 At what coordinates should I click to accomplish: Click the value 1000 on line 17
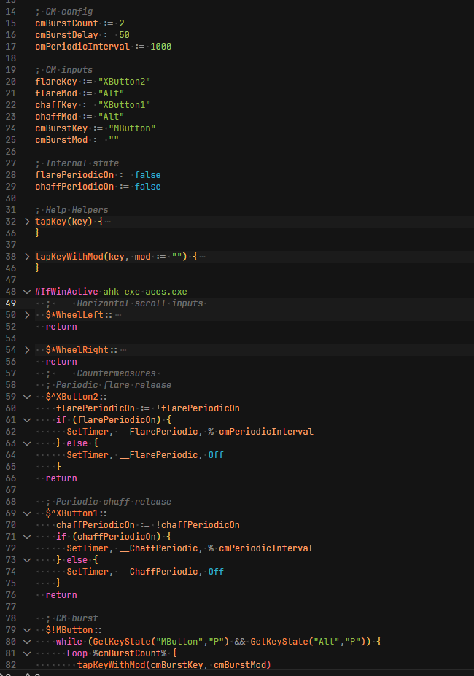161,47
